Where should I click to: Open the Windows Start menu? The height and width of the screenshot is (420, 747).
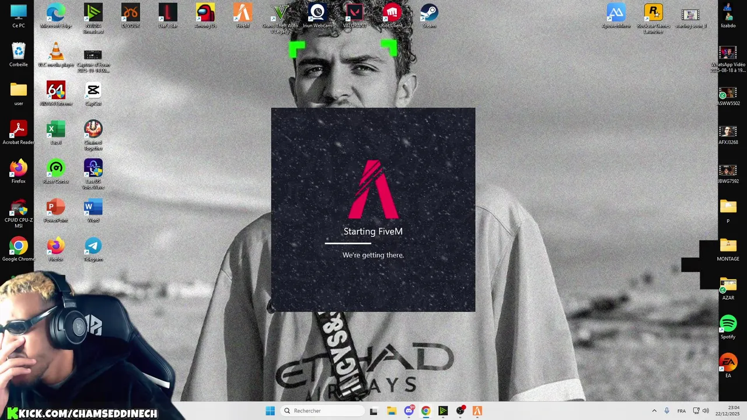270,411
